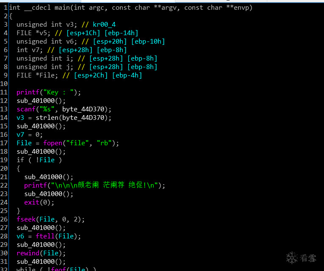Click sub_401000 on line 15
Viewport: 324px width, 271px height.
click(36, 126)
